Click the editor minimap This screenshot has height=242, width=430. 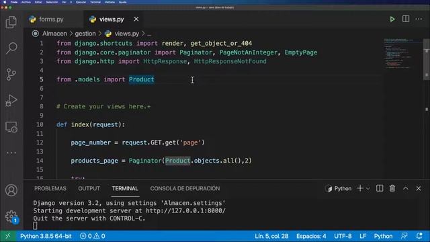[402, 54]
